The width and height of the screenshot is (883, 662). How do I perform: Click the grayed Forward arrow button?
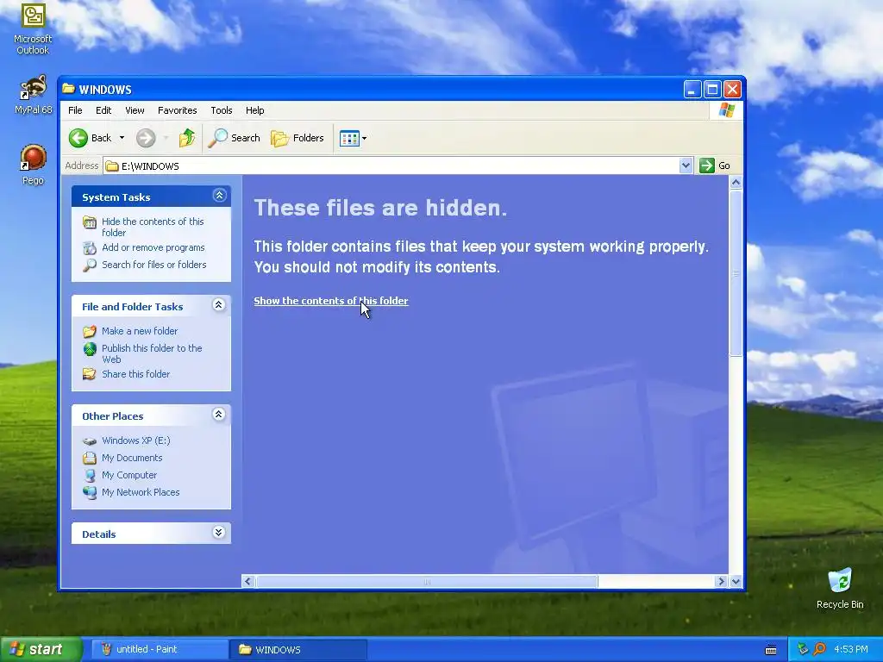click(x=146, y=138)
